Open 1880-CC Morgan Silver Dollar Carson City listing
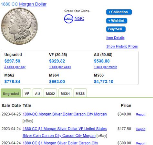This screenshot has width=153, height=145. tap(65, 114)
